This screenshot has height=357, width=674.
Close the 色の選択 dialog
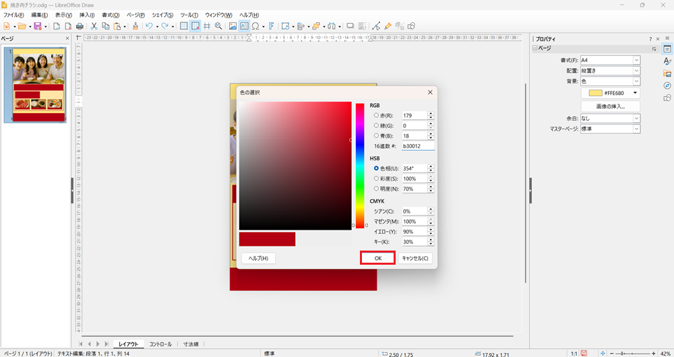pos(430,92)
